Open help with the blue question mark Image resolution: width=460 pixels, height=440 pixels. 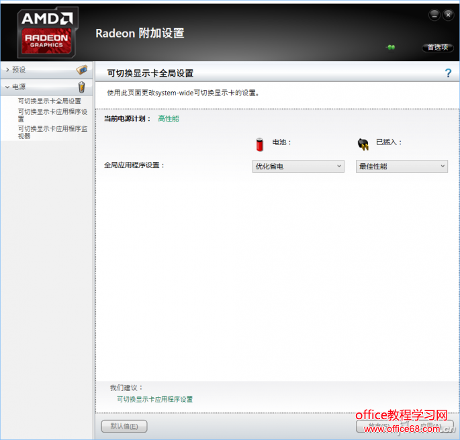click(x=448, y=73)
